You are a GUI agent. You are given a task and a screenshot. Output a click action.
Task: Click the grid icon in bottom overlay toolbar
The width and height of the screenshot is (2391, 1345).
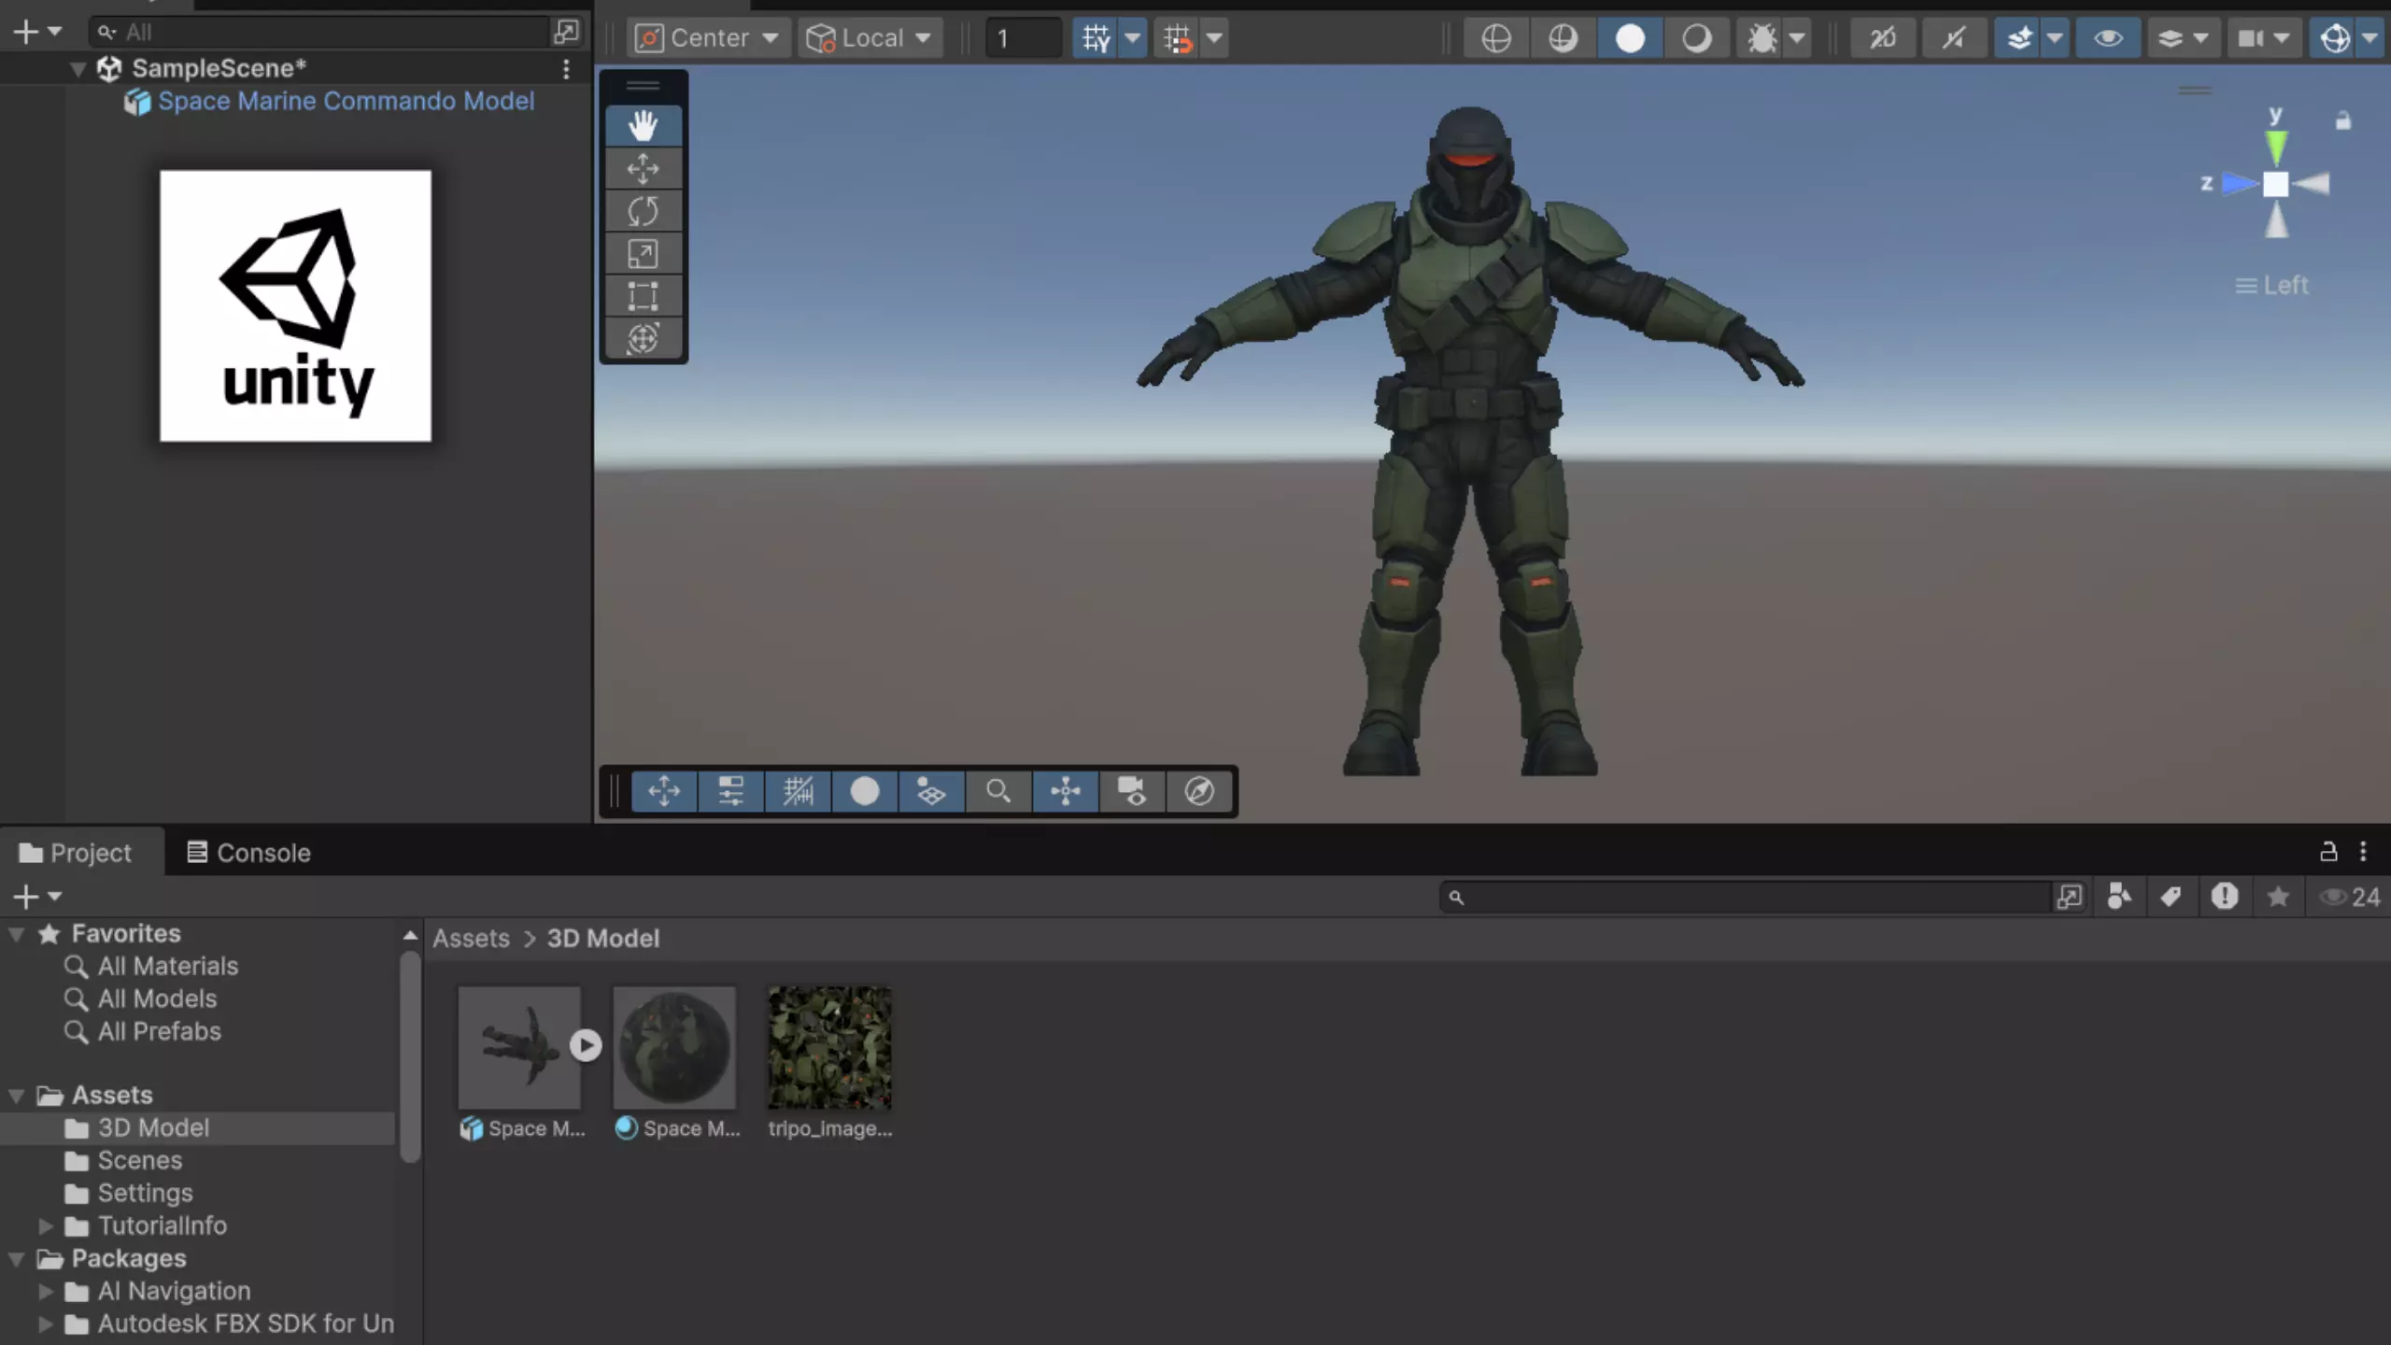tap(798, 791)
